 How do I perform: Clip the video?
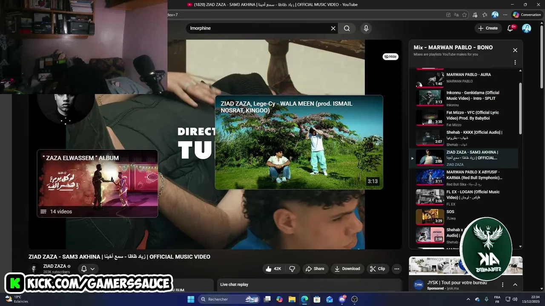pyautogui.click(x=377, y=269)
